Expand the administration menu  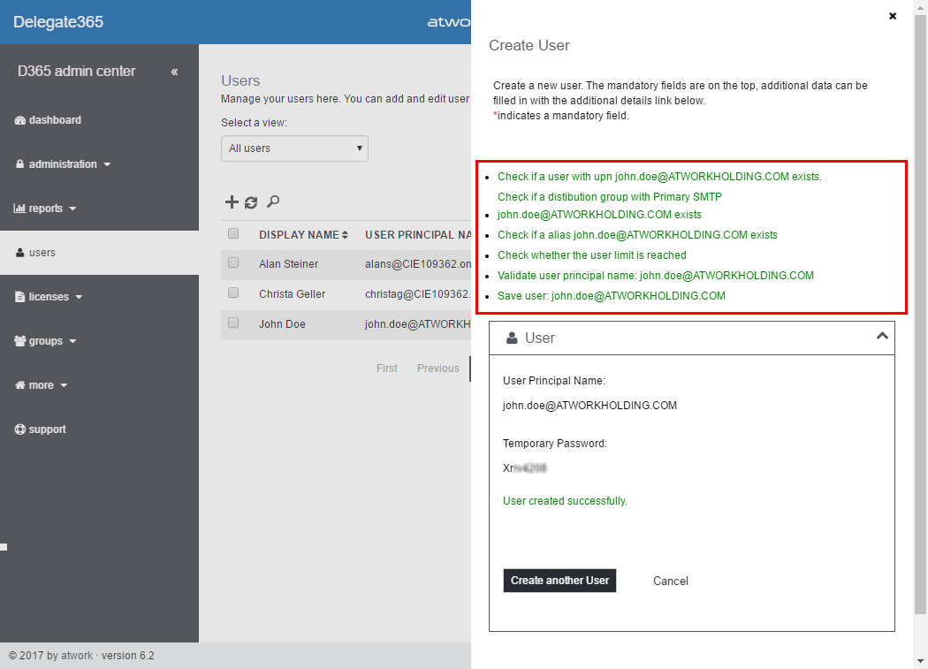63,164
